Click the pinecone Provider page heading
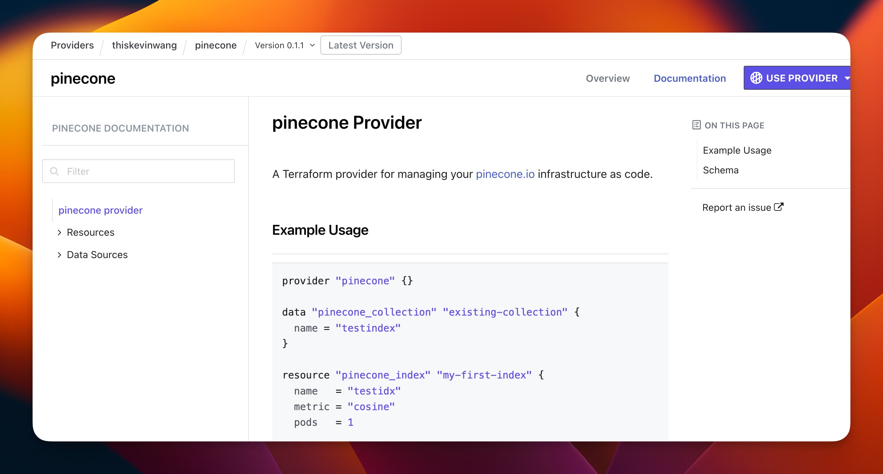 [x=347, y=123]
